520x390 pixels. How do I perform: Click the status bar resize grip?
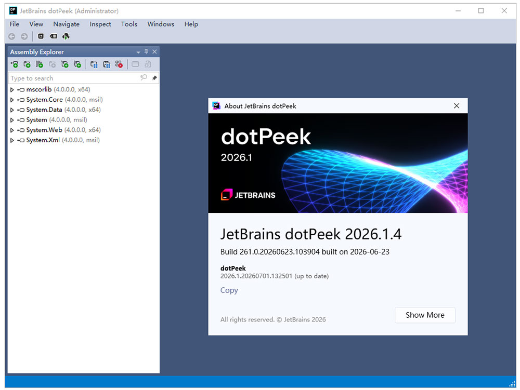tap(512, 383)
